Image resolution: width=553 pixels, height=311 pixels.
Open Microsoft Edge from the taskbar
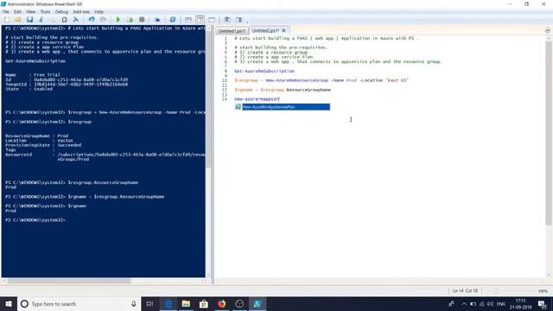(x=168, y=303)
